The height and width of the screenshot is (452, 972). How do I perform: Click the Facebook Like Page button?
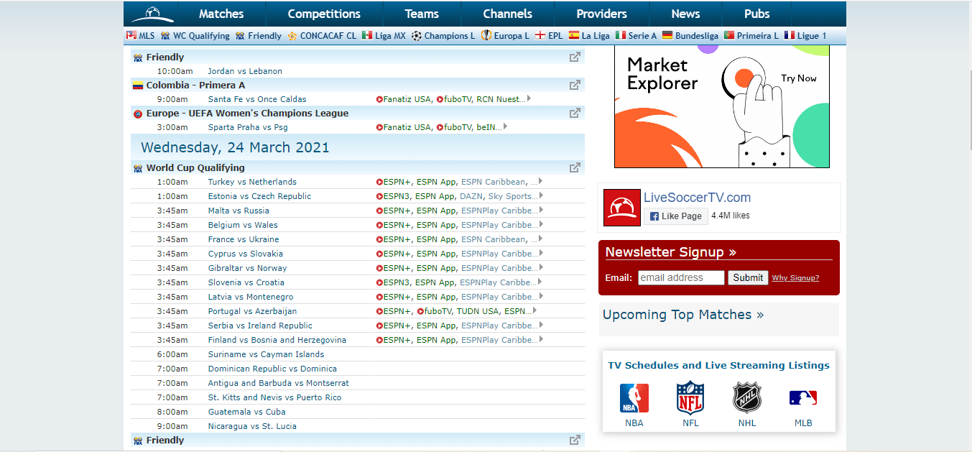tap(675, 216)
